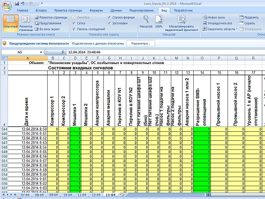The height and width of the screenshot is (199, 265).
Task: Go to previous sheet tab arrow
Action: point(7,195)
